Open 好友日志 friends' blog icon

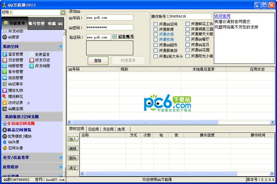click(31, 60)
